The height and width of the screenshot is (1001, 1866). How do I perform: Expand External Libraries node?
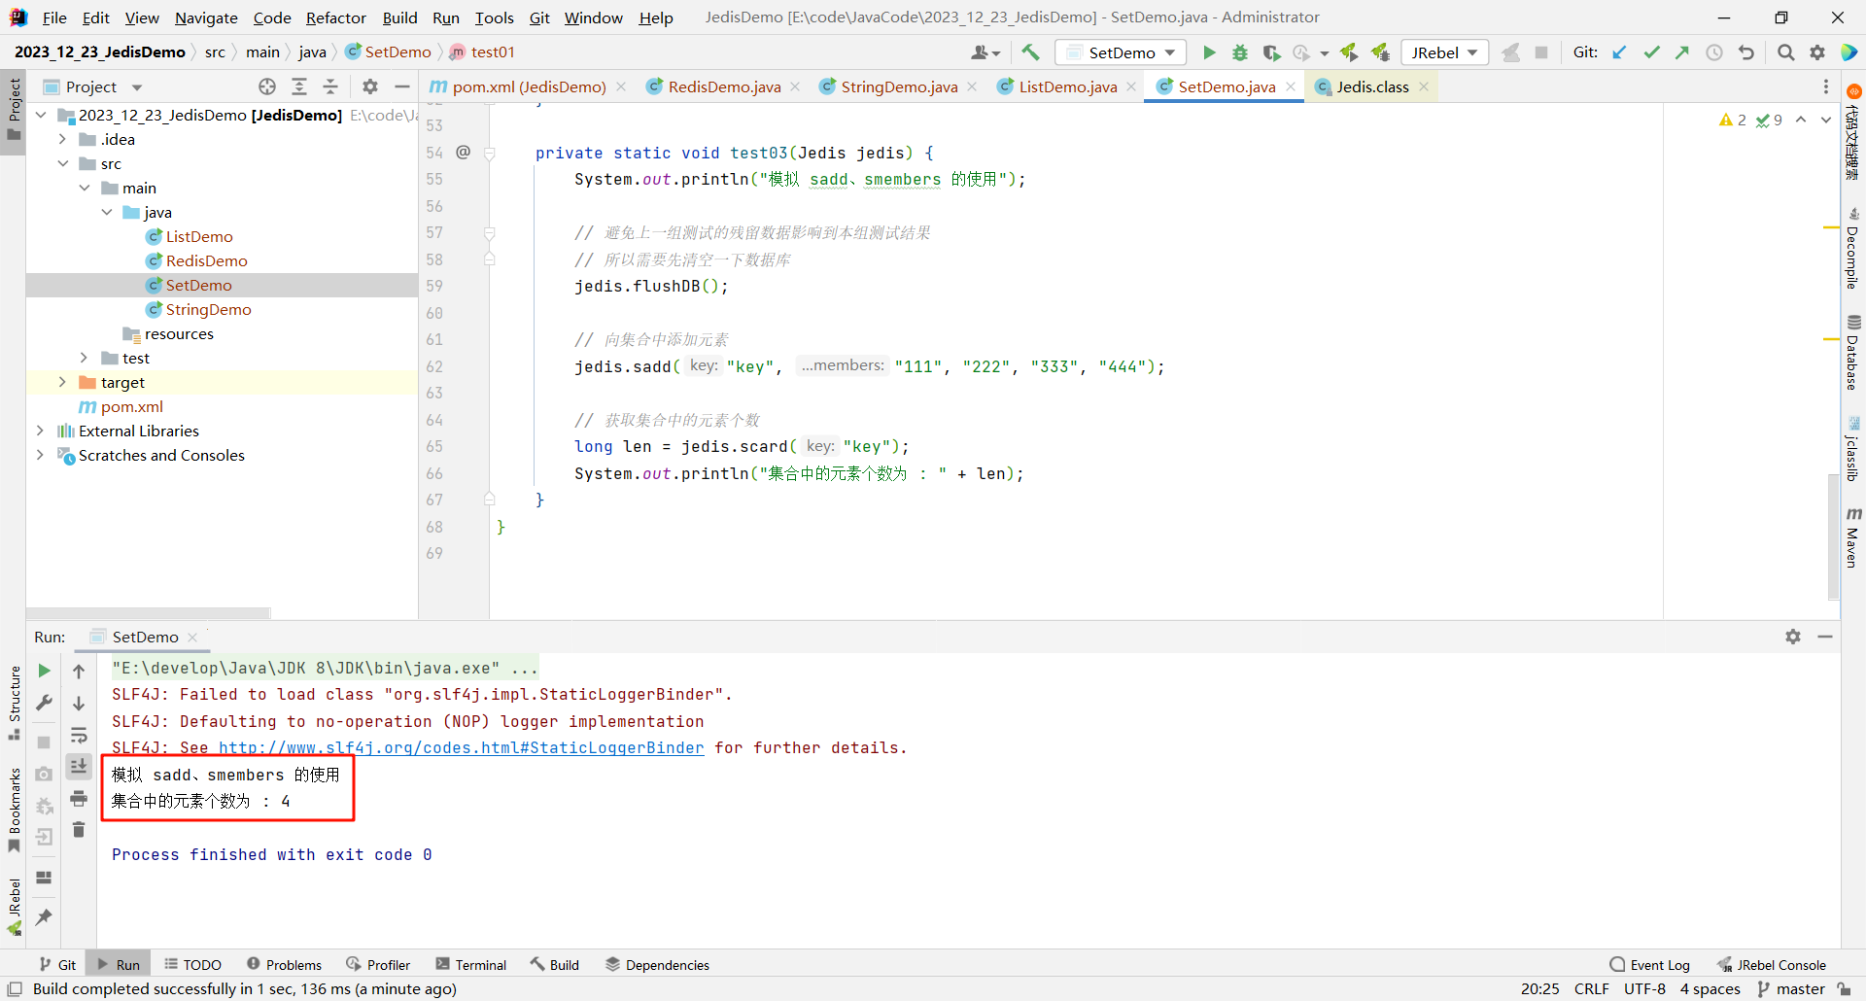(40, 431)
